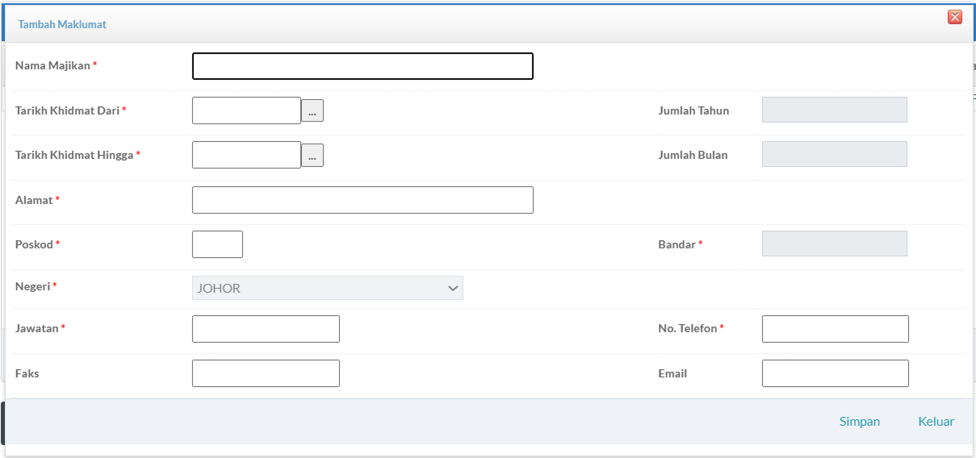
Task: Click the Tambah Maklumat dialog title
Action: [62, 24]
